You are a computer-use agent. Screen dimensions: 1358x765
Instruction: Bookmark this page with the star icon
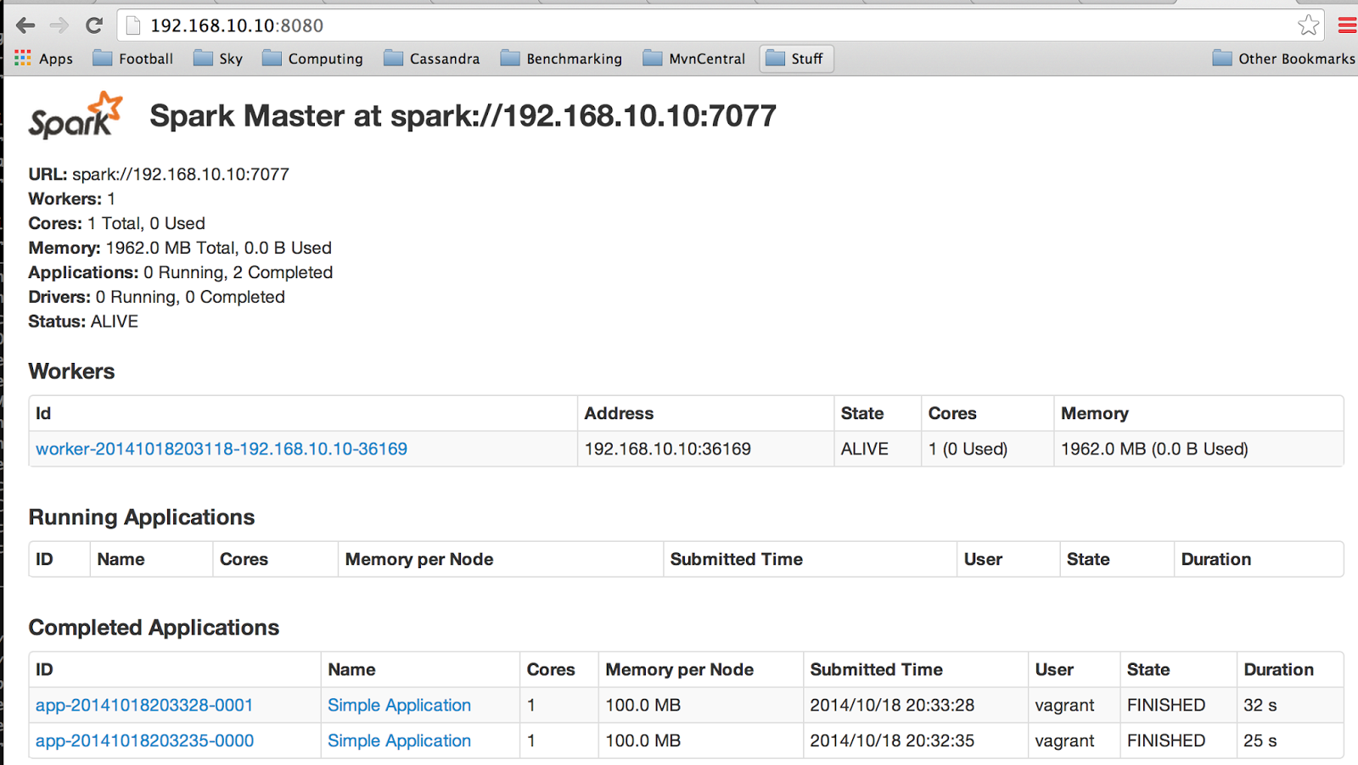(x=1309, y=25)
